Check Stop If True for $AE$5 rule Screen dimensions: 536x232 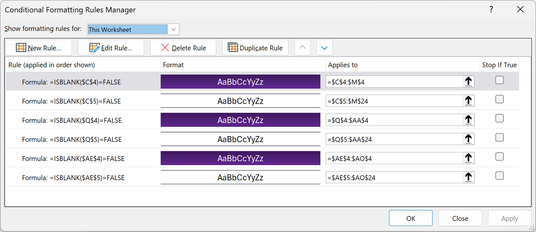tap(499, 176)
